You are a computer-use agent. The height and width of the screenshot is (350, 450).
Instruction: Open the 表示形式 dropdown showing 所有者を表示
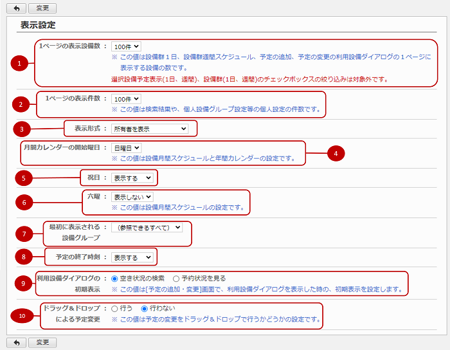tap(149, 129)
